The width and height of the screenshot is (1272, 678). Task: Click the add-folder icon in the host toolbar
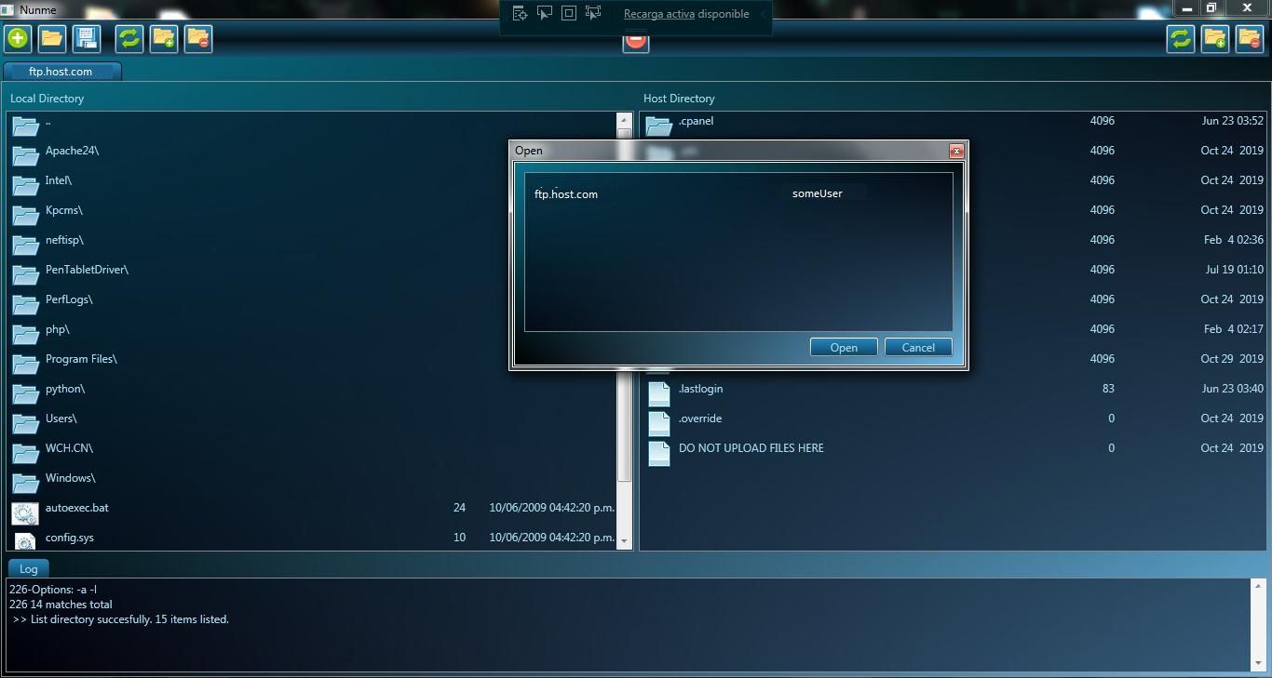pos(1215,38)
